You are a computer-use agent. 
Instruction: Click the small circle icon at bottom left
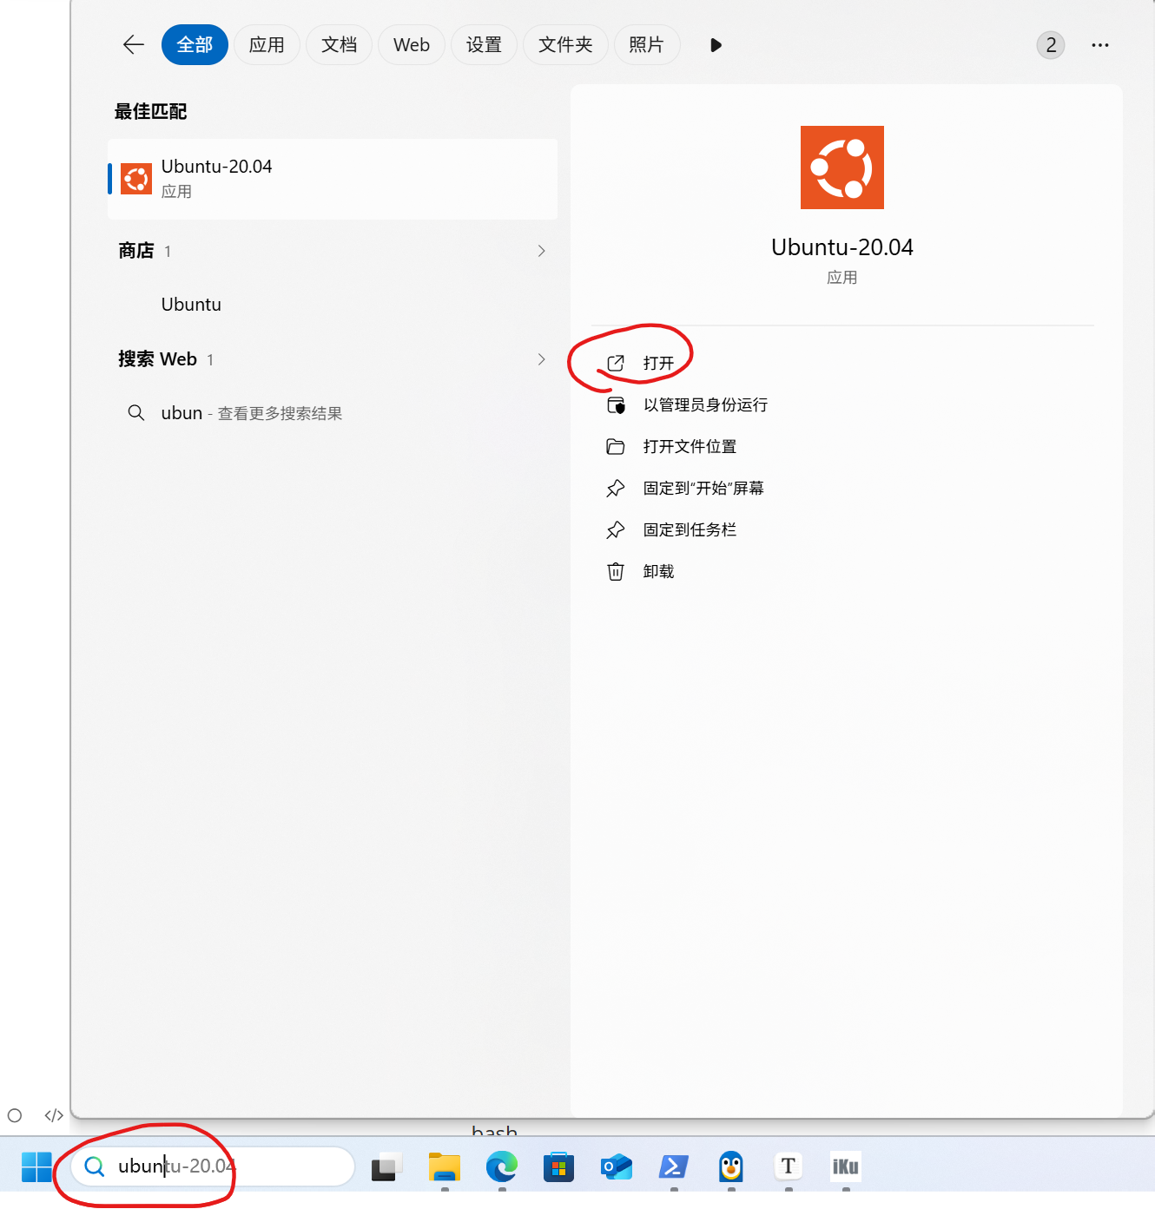point(15,1115)
